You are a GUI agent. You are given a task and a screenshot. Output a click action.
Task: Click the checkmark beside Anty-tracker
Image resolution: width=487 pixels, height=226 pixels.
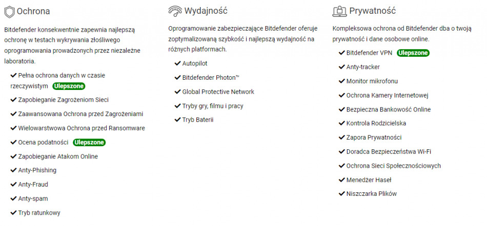(x=341, y=67)
